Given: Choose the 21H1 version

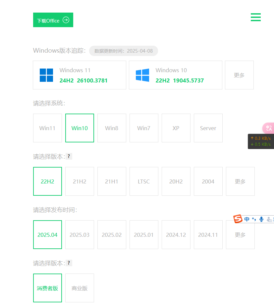Looking at the screenshot, I should [x=112, y=181].
